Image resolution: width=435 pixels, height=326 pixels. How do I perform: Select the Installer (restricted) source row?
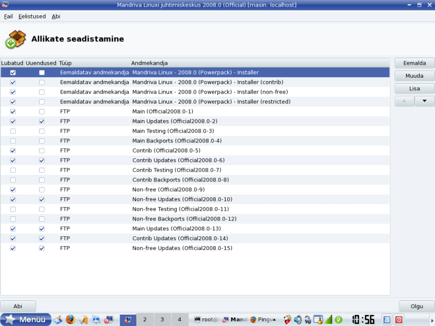pyautogui.click(x=195, y=102)
